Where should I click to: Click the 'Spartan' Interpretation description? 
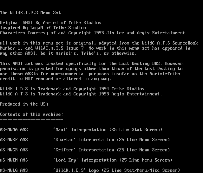(x=112, y=140)
